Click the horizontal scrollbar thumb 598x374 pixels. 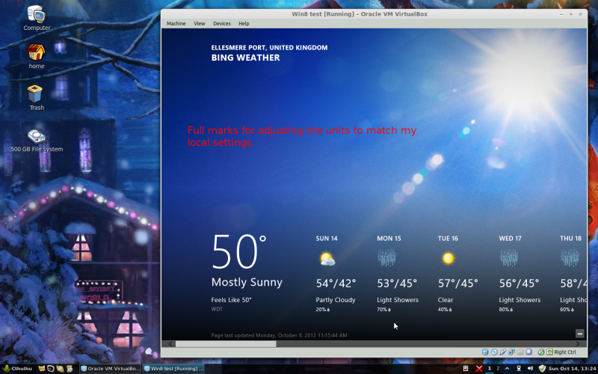point(226,344)
